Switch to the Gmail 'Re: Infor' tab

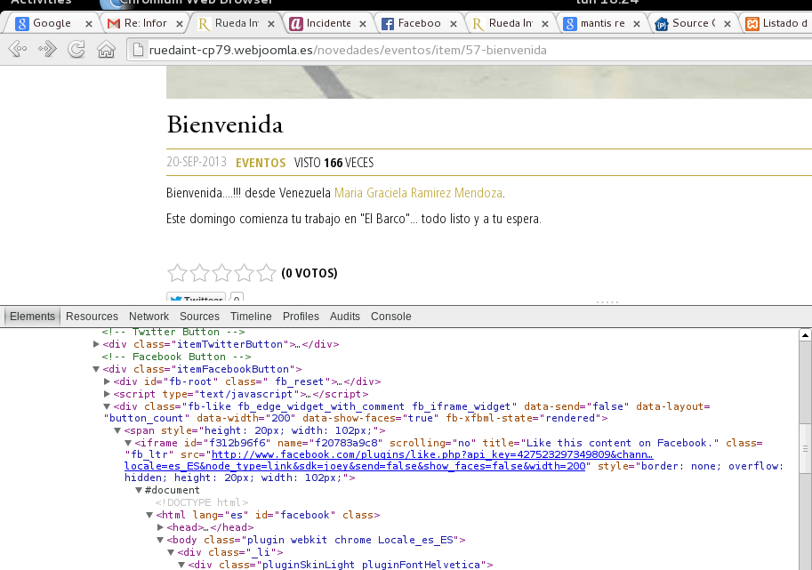coord(143,23)
